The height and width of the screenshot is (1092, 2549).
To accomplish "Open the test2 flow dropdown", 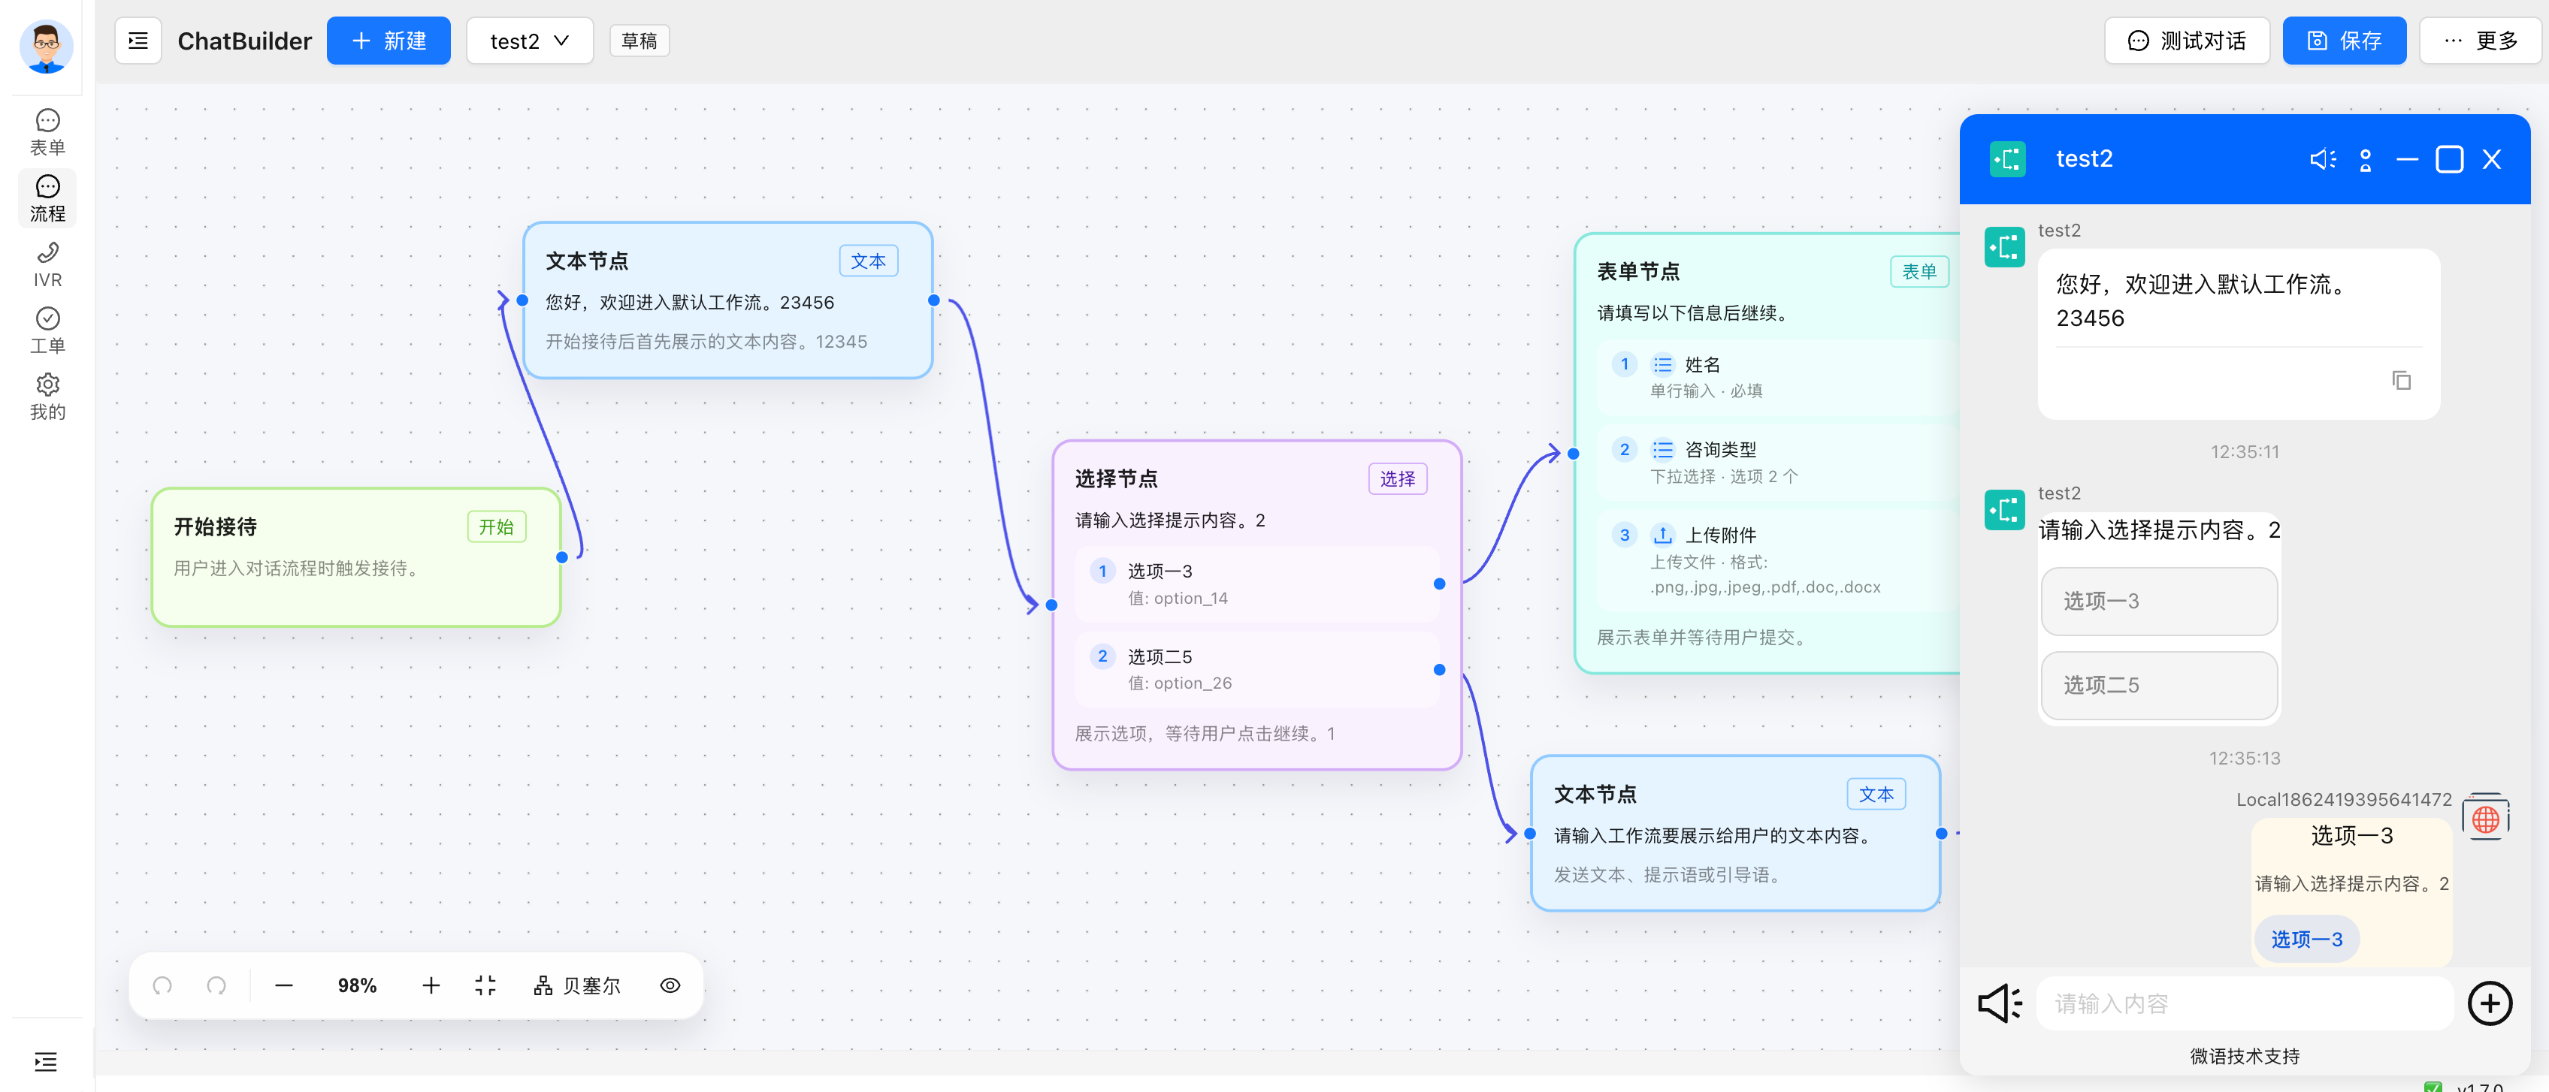I will pyautogui.click(x=529, y=41).
